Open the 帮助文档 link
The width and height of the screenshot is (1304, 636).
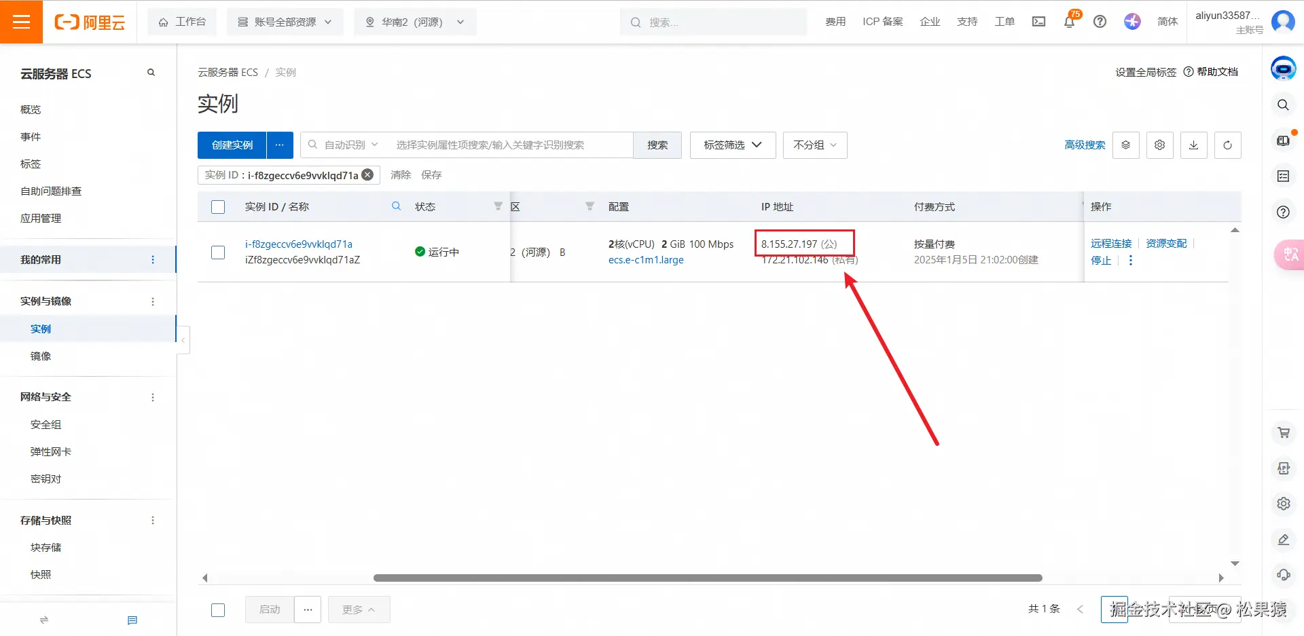coord(1210,72)
